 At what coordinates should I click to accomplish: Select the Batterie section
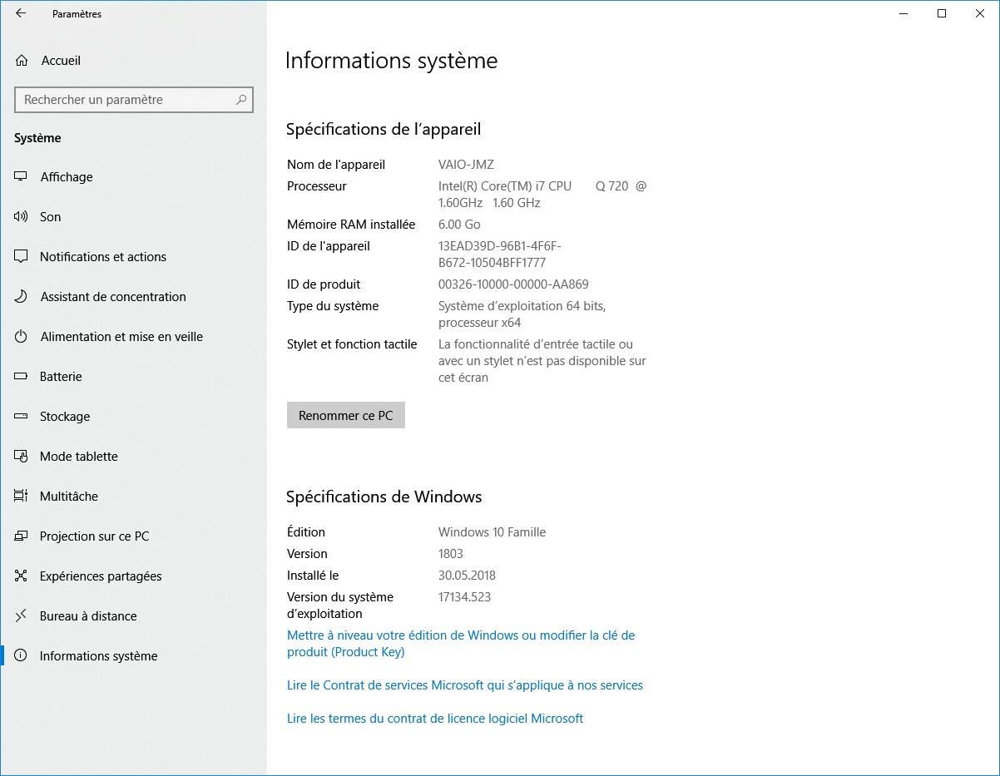point(133,377)
